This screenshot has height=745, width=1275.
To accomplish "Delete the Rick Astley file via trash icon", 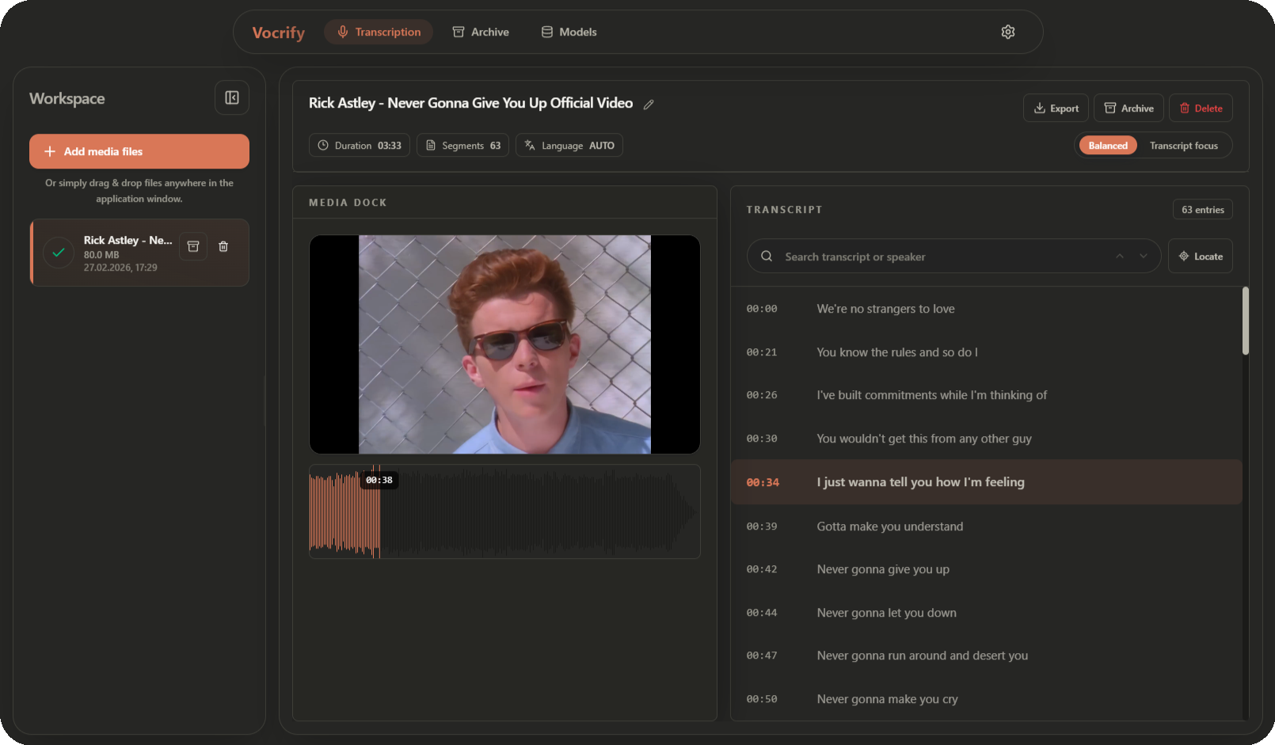I will tap(223, 246).
